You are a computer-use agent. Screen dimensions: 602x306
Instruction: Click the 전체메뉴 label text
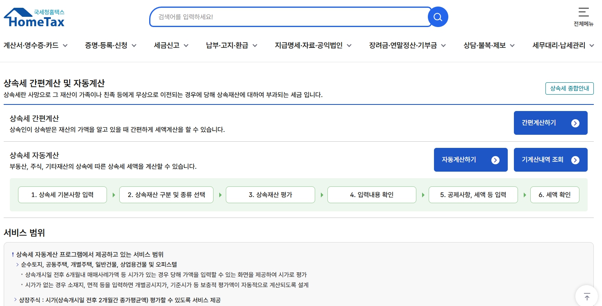(x=584, y=24)
